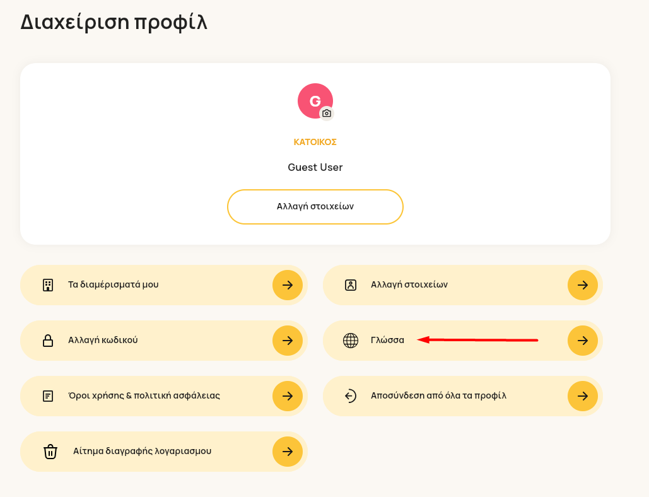Open the arrow button for Αποσύνδεση από όλα τα προφίλ
This screenshot has width=649, height=497.
[583, 396]
